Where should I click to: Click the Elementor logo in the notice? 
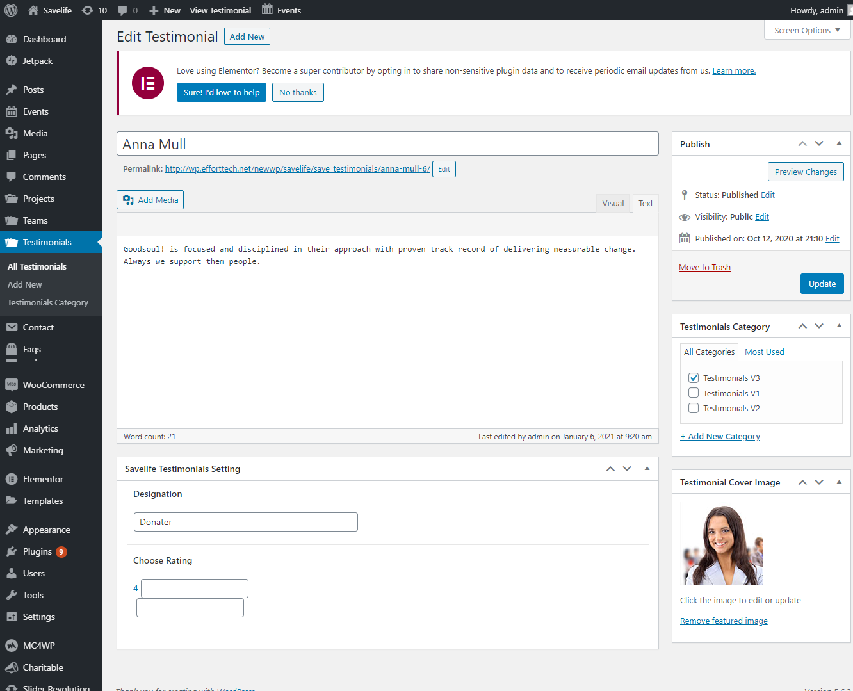tap(148, 83)
